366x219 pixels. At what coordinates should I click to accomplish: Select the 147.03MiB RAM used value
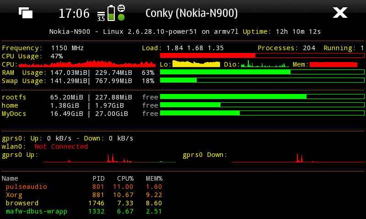[x=69, y=73]
